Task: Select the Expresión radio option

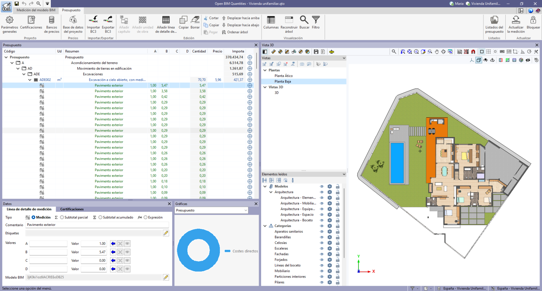Action: pyautogui.click(x=145, y=217)
